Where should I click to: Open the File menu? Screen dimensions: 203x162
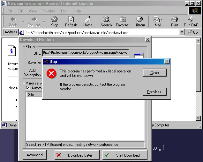coord(10,11)
